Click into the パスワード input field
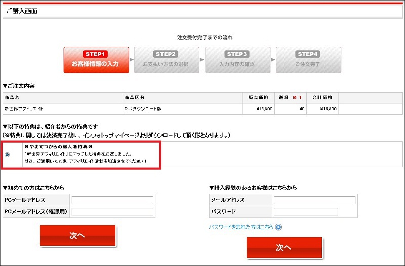Image resolution: width=405 pixels, height=266 pixels. 306,212
